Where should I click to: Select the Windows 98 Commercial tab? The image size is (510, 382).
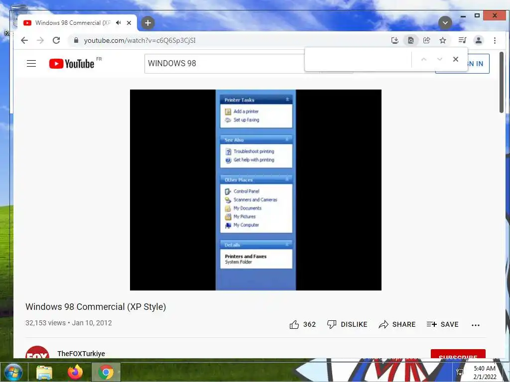coord(73,23)
